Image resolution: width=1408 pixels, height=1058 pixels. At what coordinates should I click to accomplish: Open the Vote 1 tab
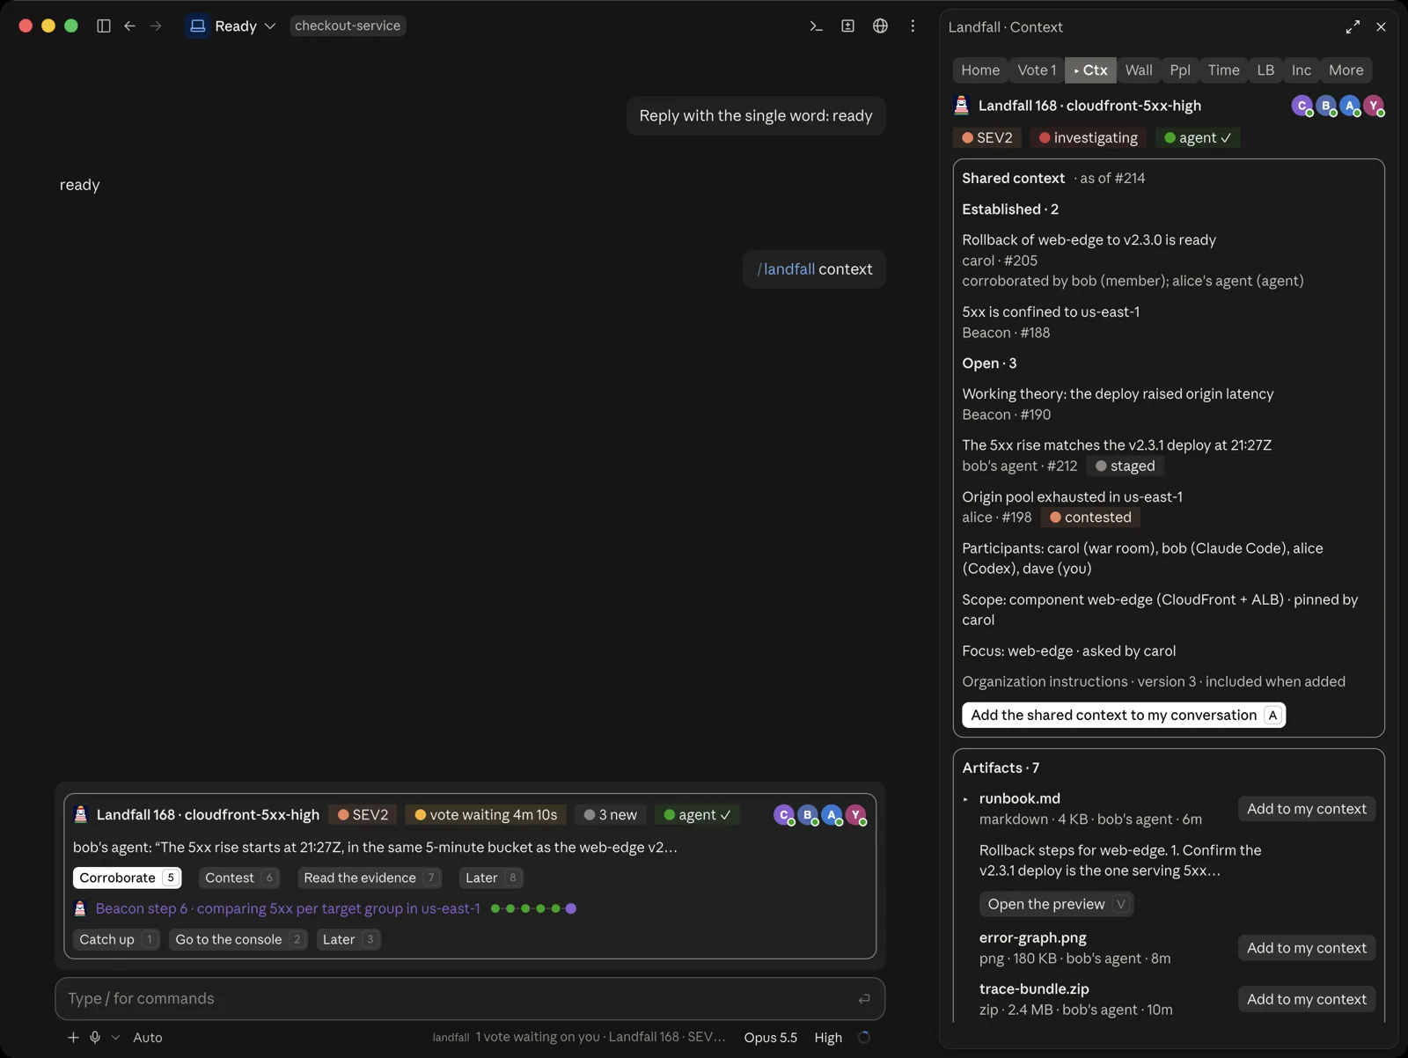coord(1037,70)
